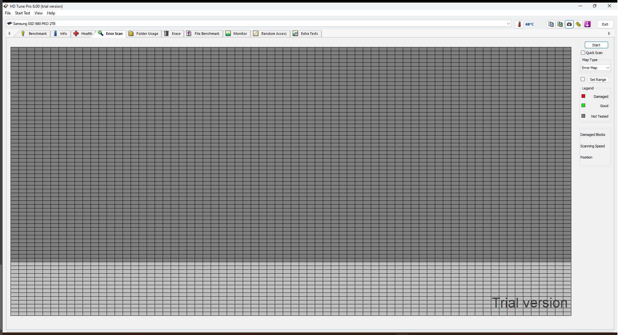Switch to the Extra Tests tab

point(306,34)
